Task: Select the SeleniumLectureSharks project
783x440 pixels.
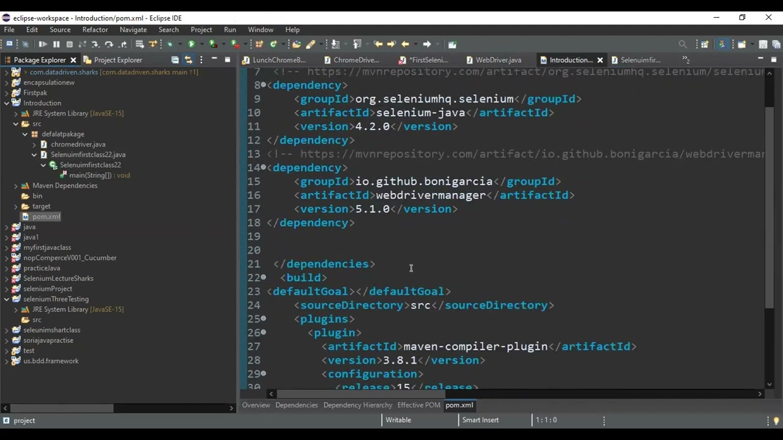Action: point(58,278)
